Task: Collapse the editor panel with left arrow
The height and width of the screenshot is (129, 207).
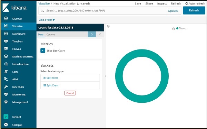Action: 108,26
